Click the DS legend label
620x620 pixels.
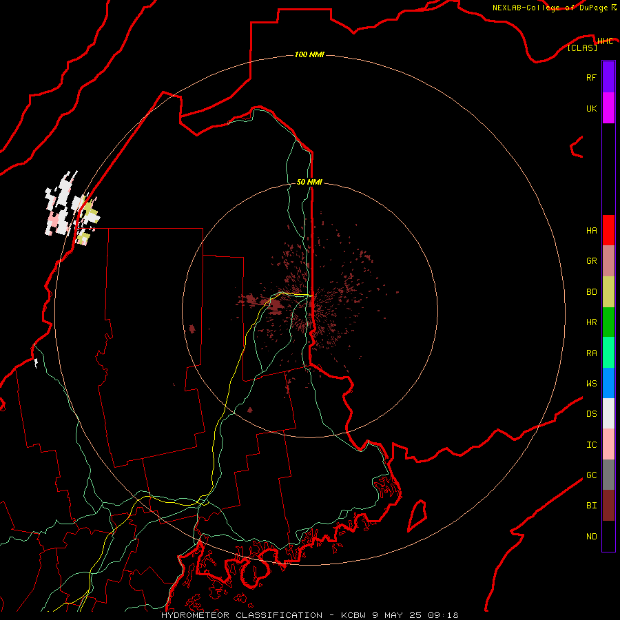pos(591,414)
